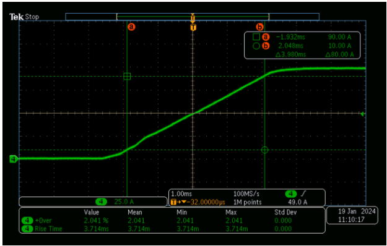Click the Rise Time value 3.714ms
The width and height of the screenshot is (387, 246).
[x=97, y=229]
